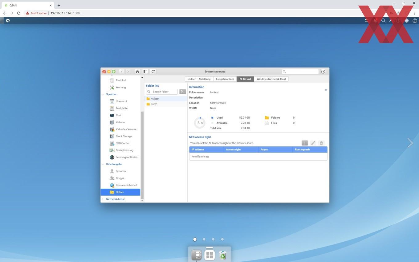Image resolution: width=419 pixels, height=262 pixels.
Task: Open the Pool section
Action: tap(118, 115)
